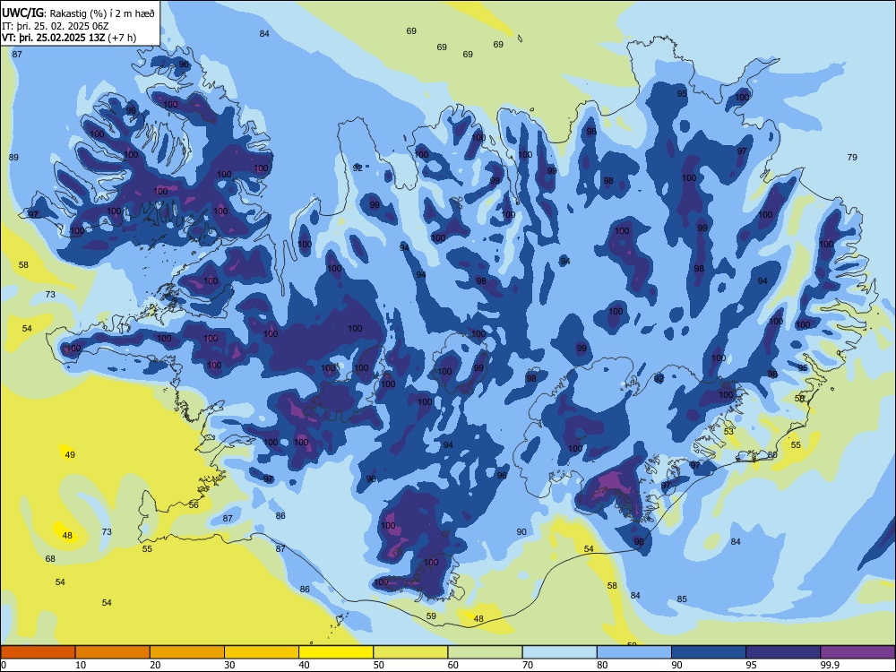Screen dimensions: 896x672
Task: Click the bright yellow 40–50 legend swatch
Action: [336, 652]
